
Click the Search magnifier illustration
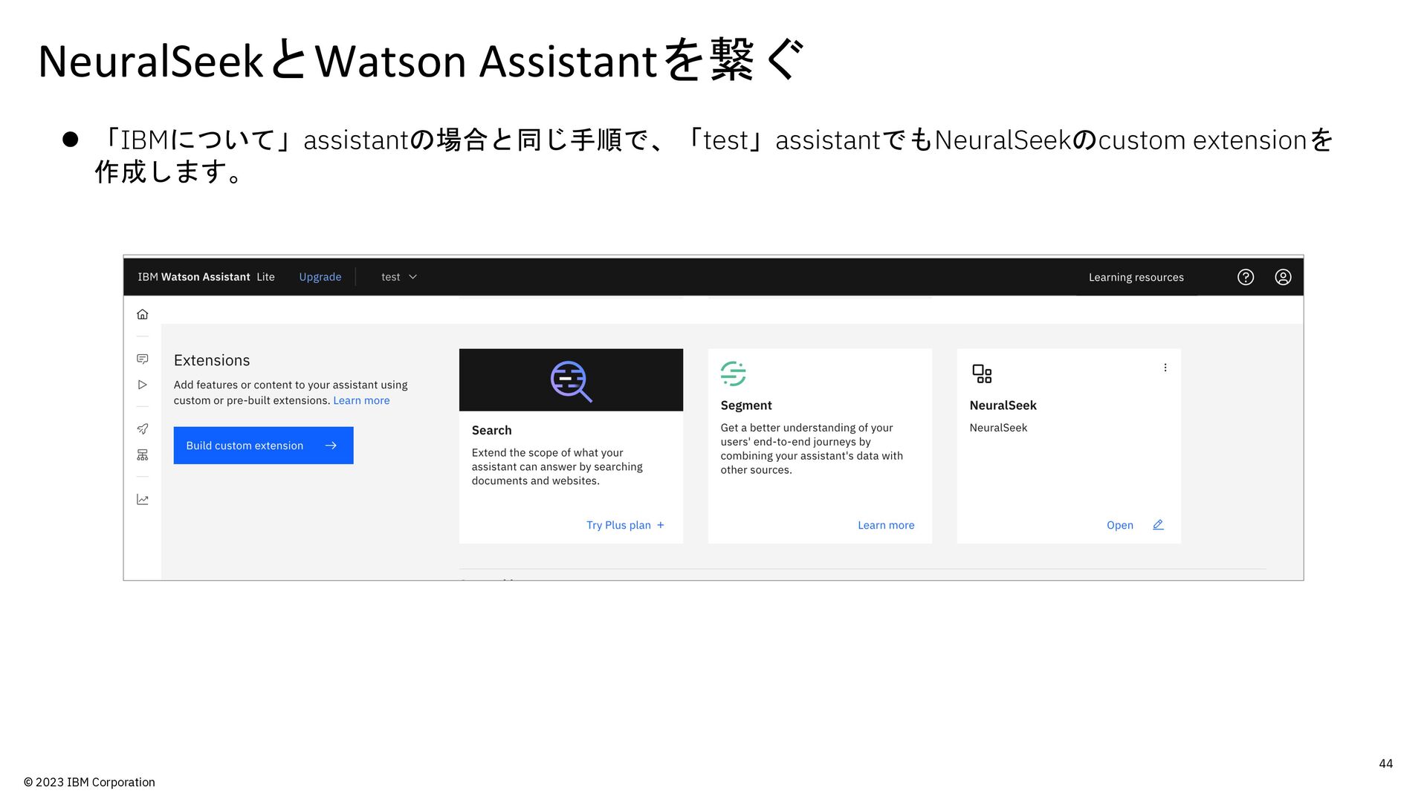click(x=571, y=381)
